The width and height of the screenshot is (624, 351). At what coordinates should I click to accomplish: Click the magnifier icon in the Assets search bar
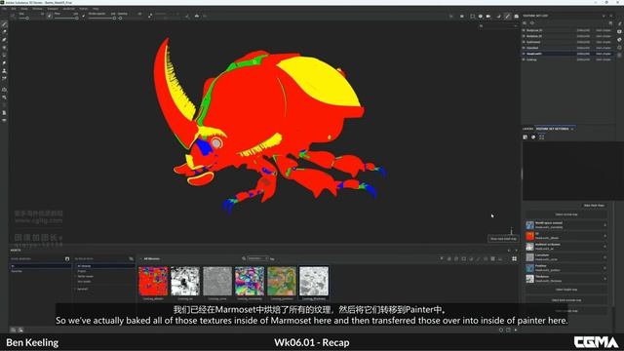click(x=244, y=258)
